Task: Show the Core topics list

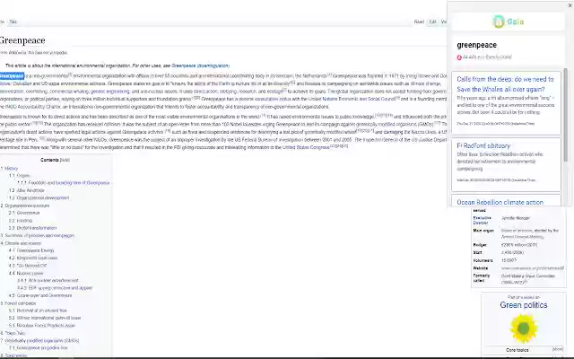Action: point(558,350)
